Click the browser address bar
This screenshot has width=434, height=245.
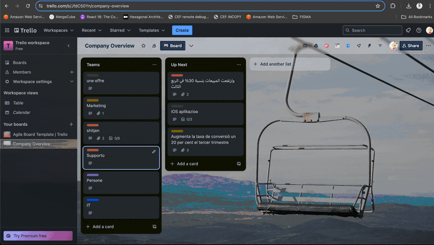coord(210,6)
